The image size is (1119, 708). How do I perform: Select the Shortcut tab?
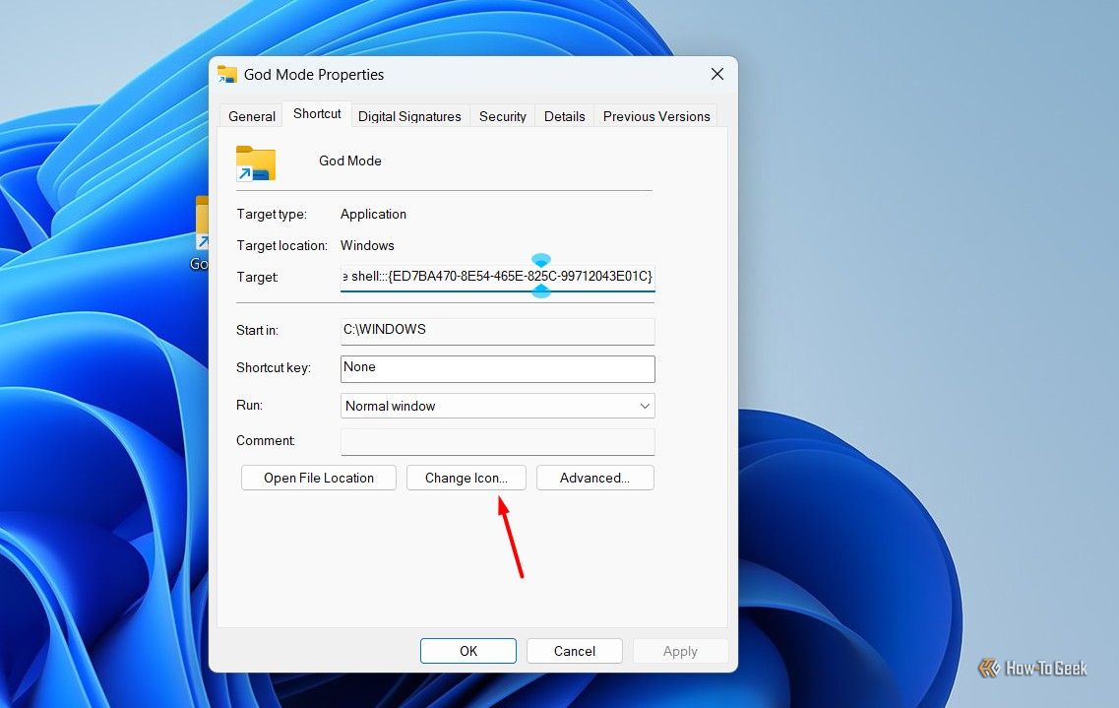317,114
